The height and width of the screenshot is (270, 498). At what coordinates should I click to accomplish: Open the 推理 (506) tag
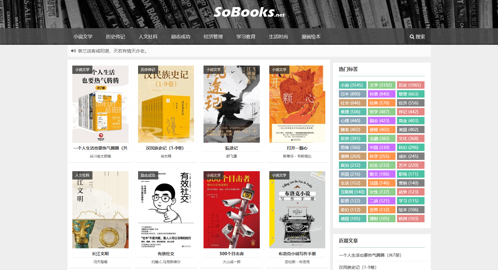353,112
